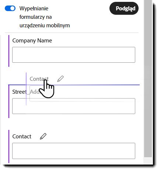Click the scrollbar track below the thumb
Image resolution: width=157 pixels, height=169 pixels.
[148, 161]
